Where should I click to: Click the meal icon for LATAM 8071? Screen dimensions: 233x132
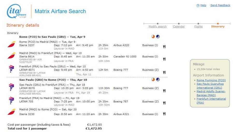pos(164,72)
